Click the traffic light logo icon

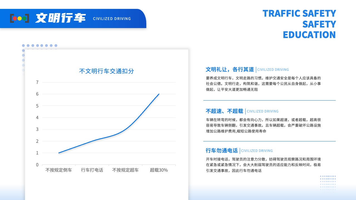[19, 18]
